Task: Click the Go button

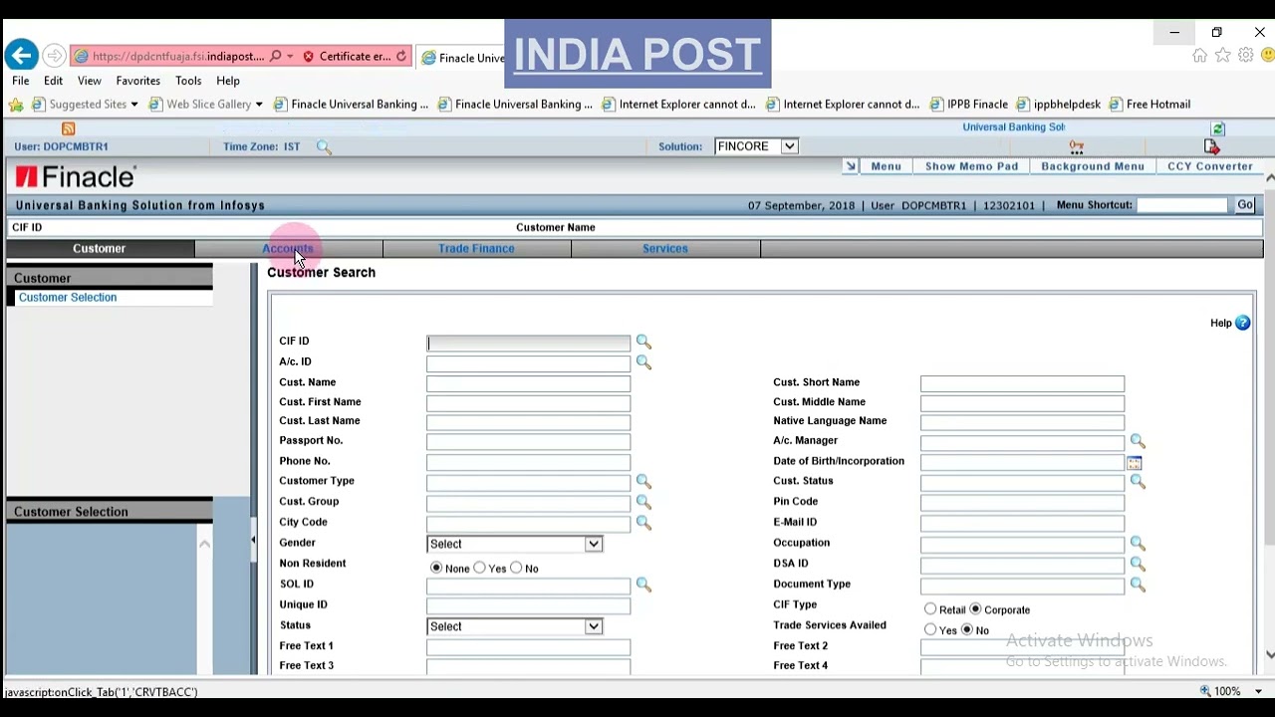Action: pos(1245,205)
